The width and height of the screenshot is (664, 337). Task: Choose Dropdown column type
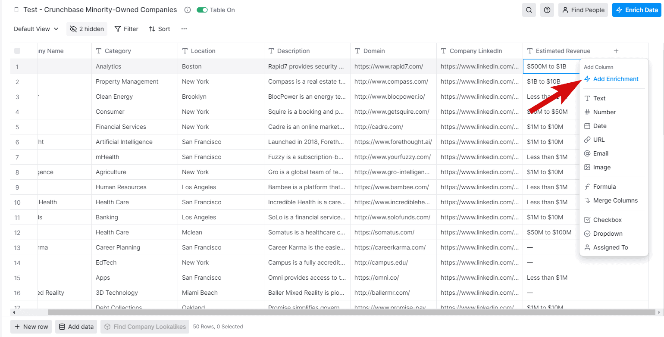(614, 234)
